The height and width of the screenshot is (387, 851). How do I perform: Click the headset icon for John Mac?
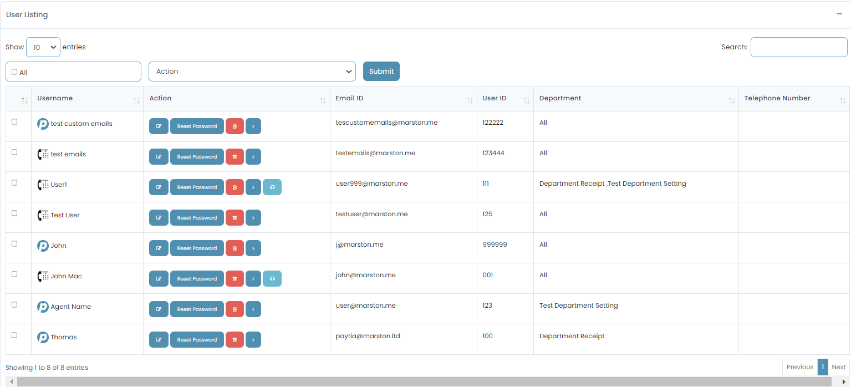click(272, 278)
